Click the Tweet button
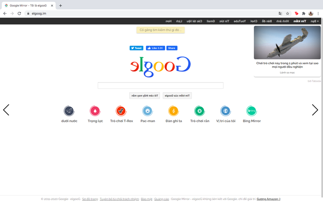The height and width of the screenshot is (202, 323). coord(137,48)
